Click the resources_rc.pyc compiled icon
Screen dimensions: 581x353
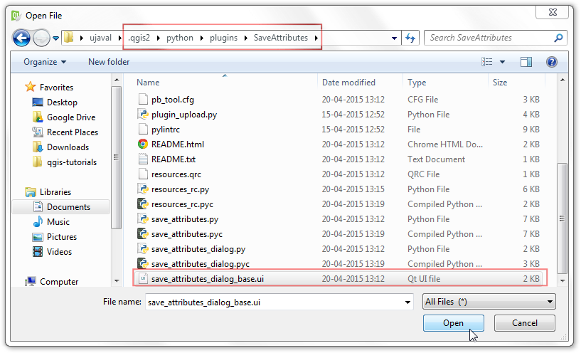pyautogui.click(x=143, y=204)
